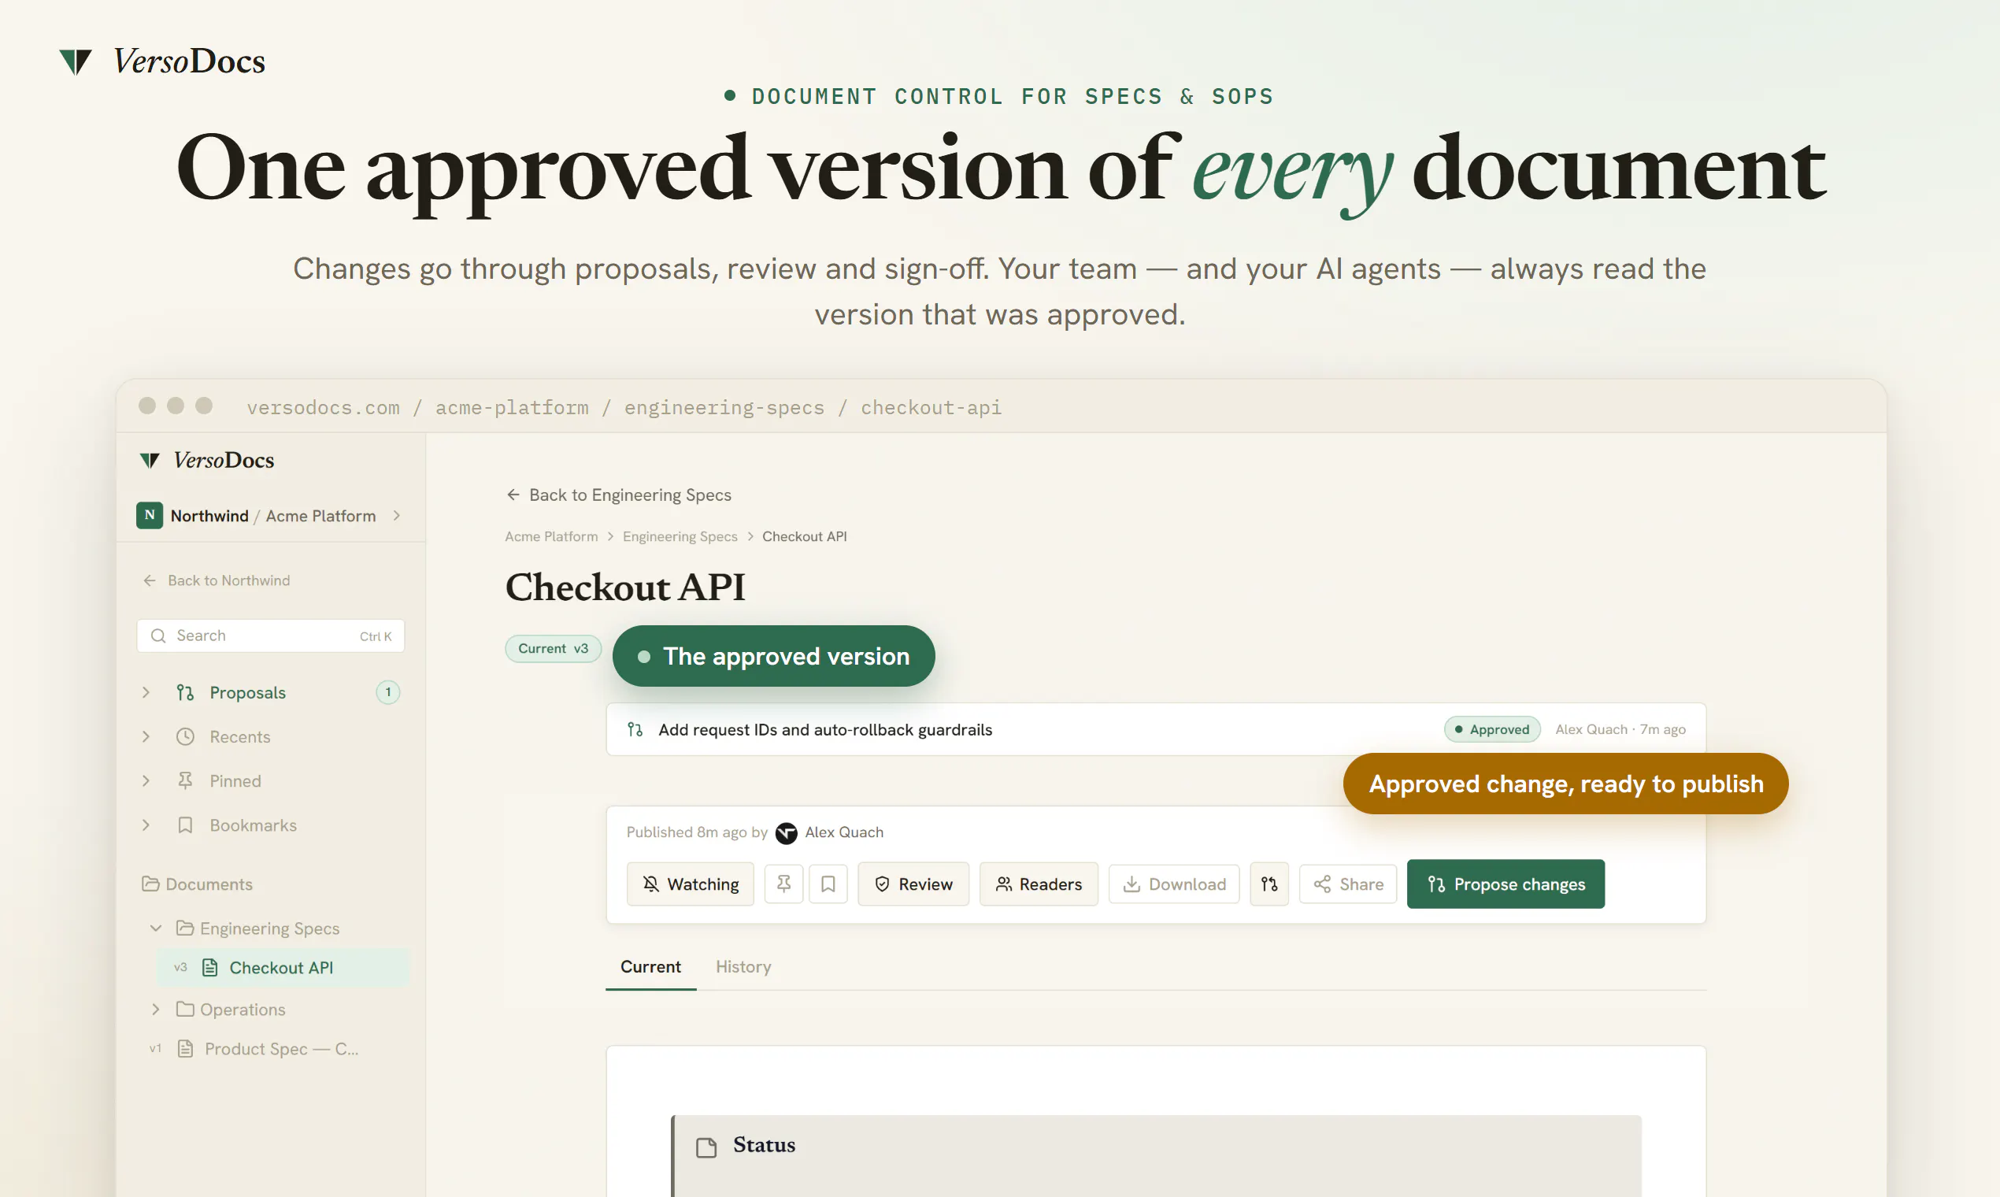Toggle the Watching notifications button
The width and height of the screenshot is (2000, 1197).
691,884
